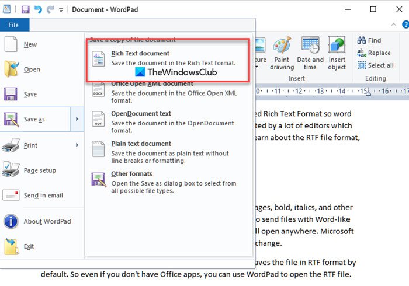This screenshot has width=409, height=286.
Task: Click the document line starting 'default. So even'
Action: pyautogui.click(x=196, y=274)
